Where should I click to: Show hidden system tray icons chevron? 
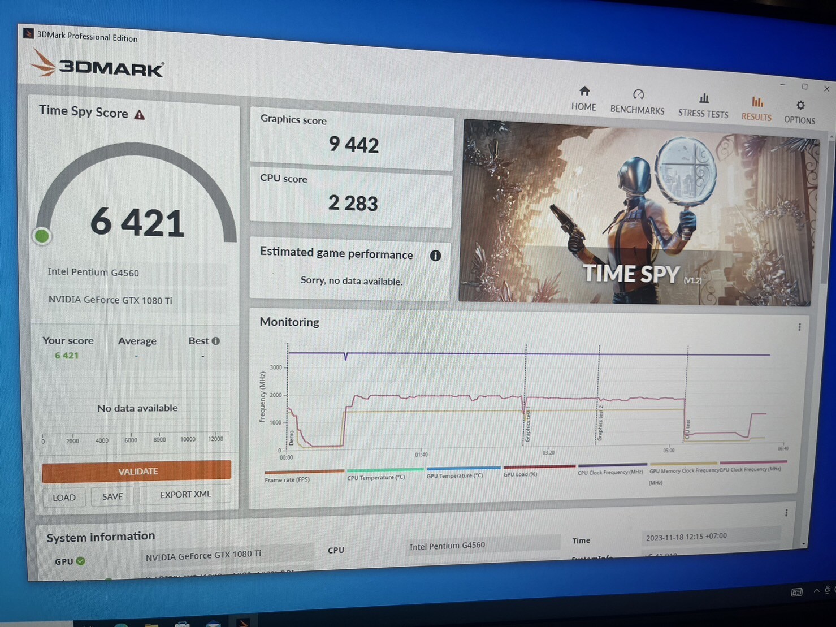pyautogui.click(x=816, y=590)
